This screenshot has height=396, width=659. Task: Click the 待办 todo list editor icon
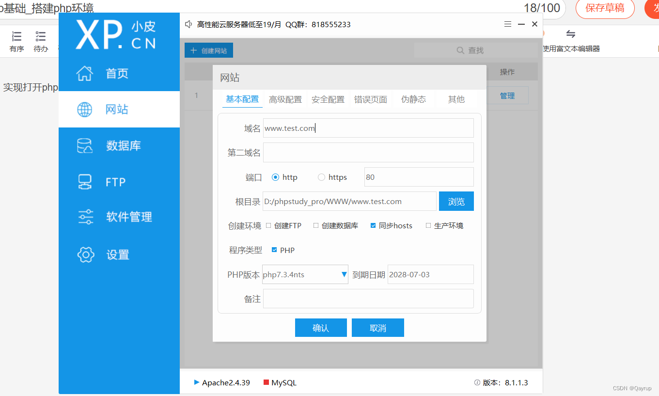point(41,36)
